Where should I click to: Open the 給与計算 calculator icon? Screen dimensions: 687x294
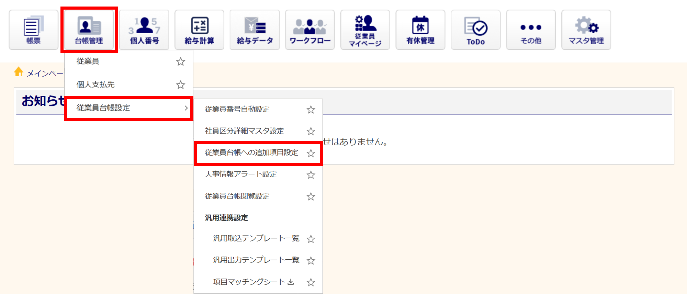click(199, 30)
